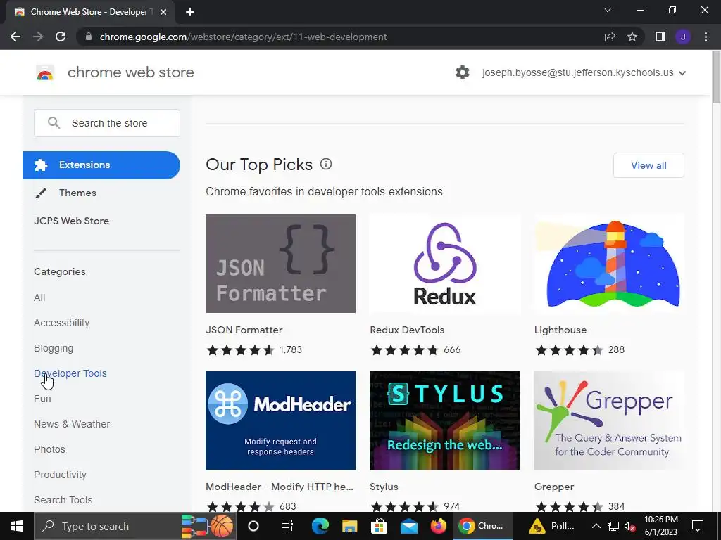
Task: Open the Poll... taskbar app
Action: click(552, 526)
